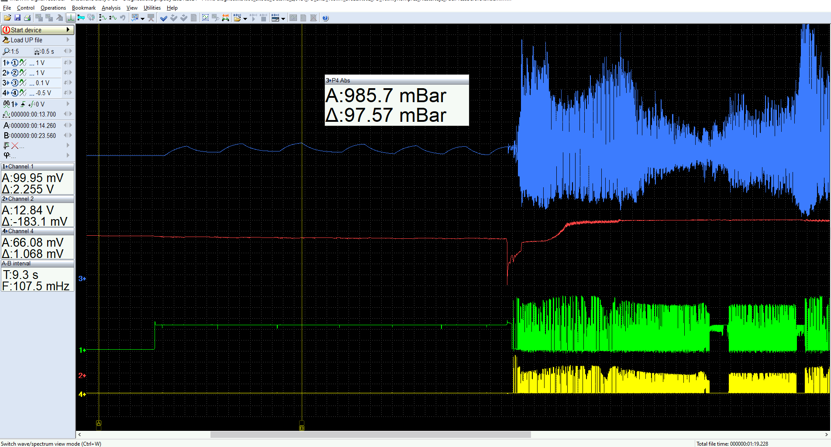Image resolution: width=831 pixels, height=447 pixels.
Task: Open the Help menu
Action: tap(172, 8)
